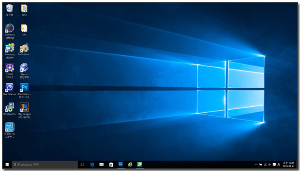
Task: Select the Recycle Bin desktop icon
Action: (x=9, y=10)
